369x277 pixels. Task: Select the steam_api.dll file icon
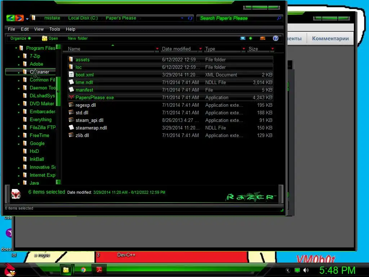pyautogui.click(x=71, y=120)
